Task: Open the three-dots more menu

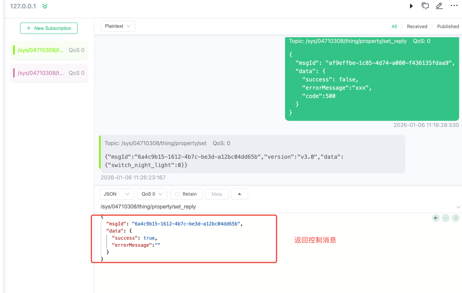Action: tap(454, 6)
